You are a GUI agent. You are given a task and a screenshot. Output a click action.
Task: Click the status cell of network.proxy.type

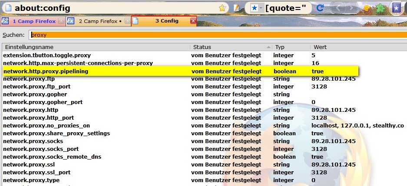226,180
